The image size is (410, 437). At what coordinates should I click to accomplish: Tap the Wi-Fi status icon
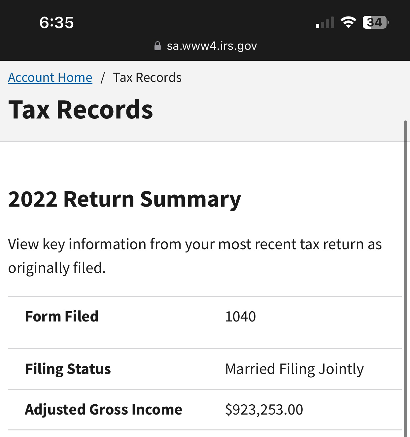(348, 22)
